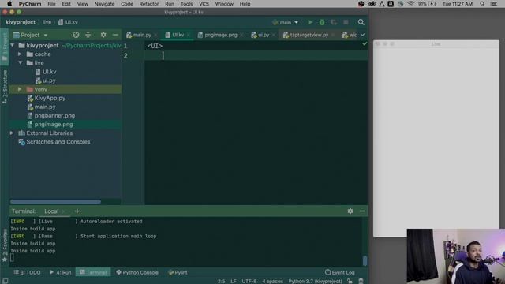
Task: Open the Python Console
Action: tap(137, 272)
